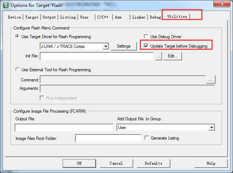
Task: Close the Options for Target dialog
Action: (221, 5)
